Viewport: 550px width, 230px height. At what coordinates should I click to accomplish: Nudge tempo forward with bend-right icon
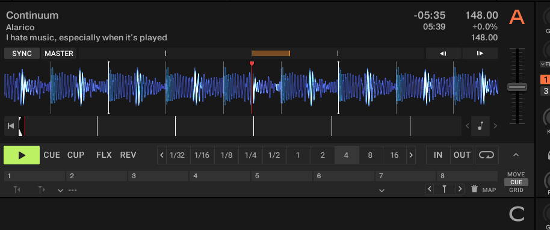point(480,54)
